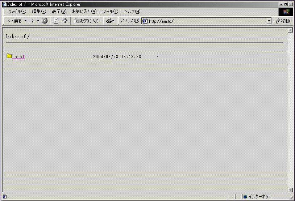295x201 pixels.
Task: Click the page icon in address bar
Action: point(145,21)
